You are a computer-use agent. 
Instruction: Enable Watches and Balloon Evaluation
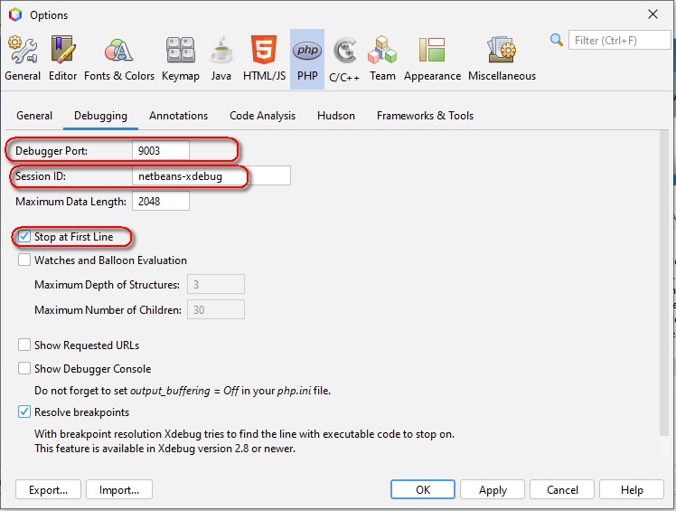pos(24,260)
